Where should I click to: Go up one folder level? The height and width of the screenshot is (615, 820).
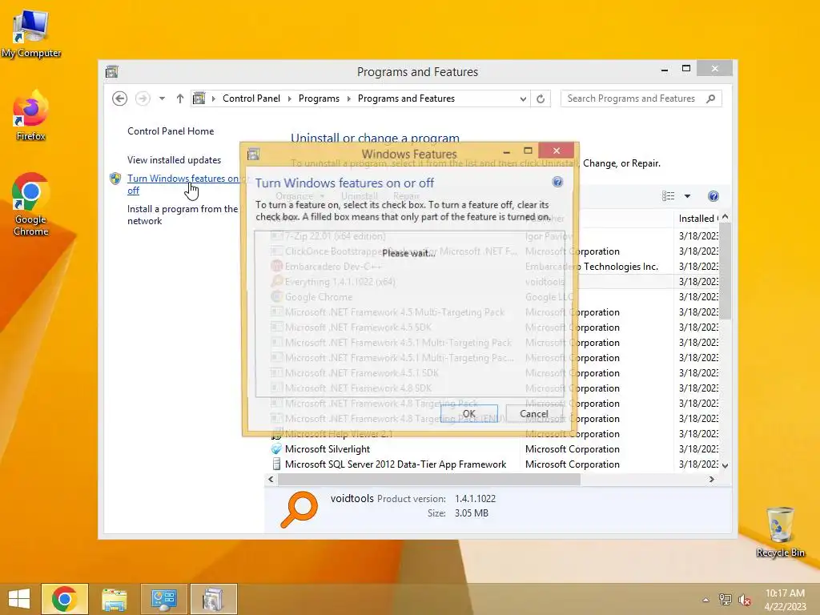(180, 98)
